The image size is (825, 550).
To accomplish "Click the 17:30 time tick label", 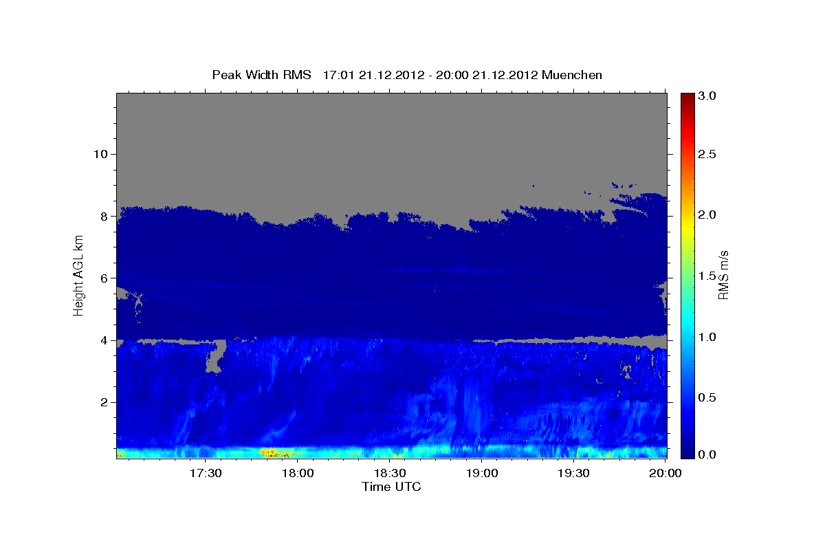I will pos(206,473).
